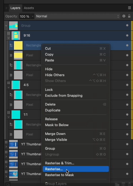
Task: Open the Normal blend mode dropdown
Action: pos(78,16)
